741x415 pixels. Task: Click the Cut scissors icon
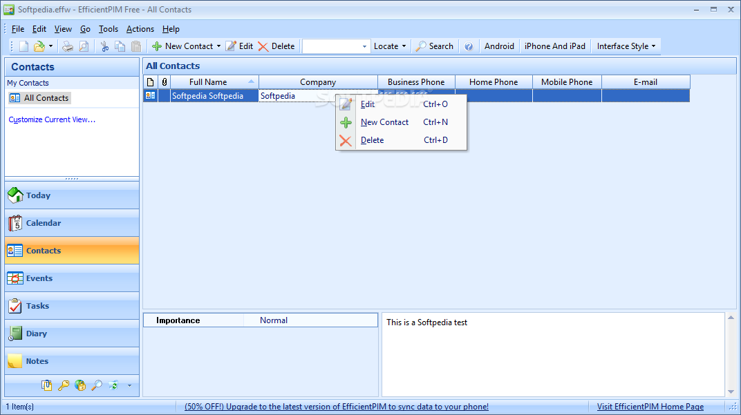click(x=104, y=46)
